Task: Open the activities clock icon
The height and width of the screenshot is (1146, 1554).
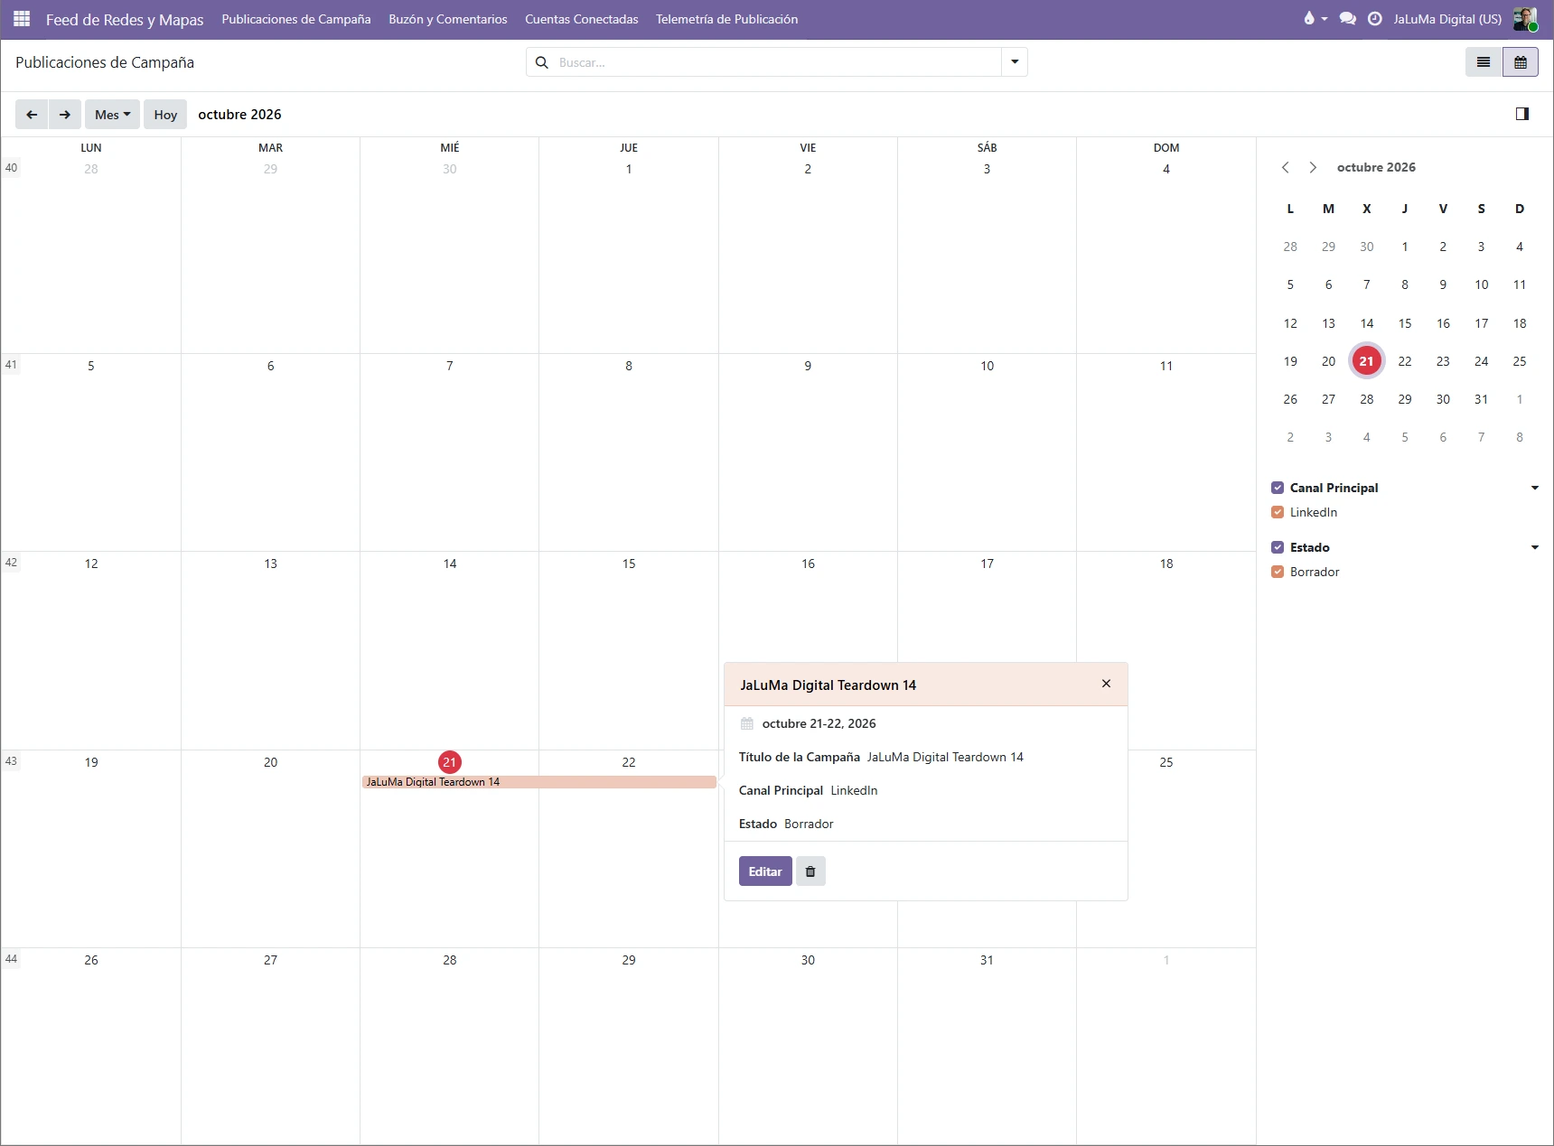Action: click(x=1375, y=19)
